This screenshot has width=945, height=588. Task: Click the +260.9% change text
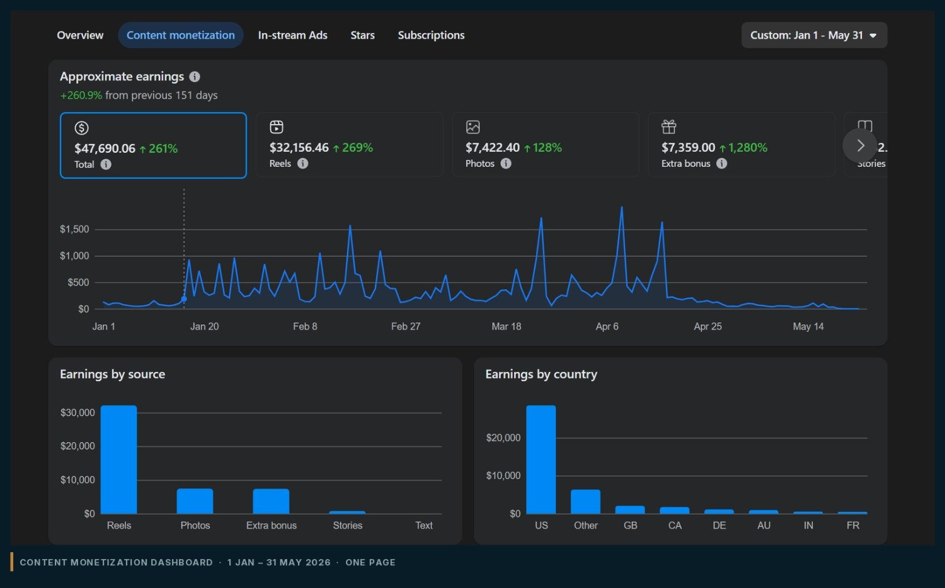pyautogui.click(x=81, y=96)
